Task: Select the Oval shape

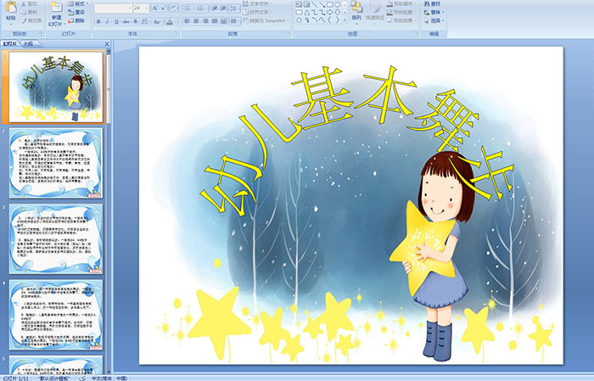Action: pyautogui.click(x=337, y=4)
